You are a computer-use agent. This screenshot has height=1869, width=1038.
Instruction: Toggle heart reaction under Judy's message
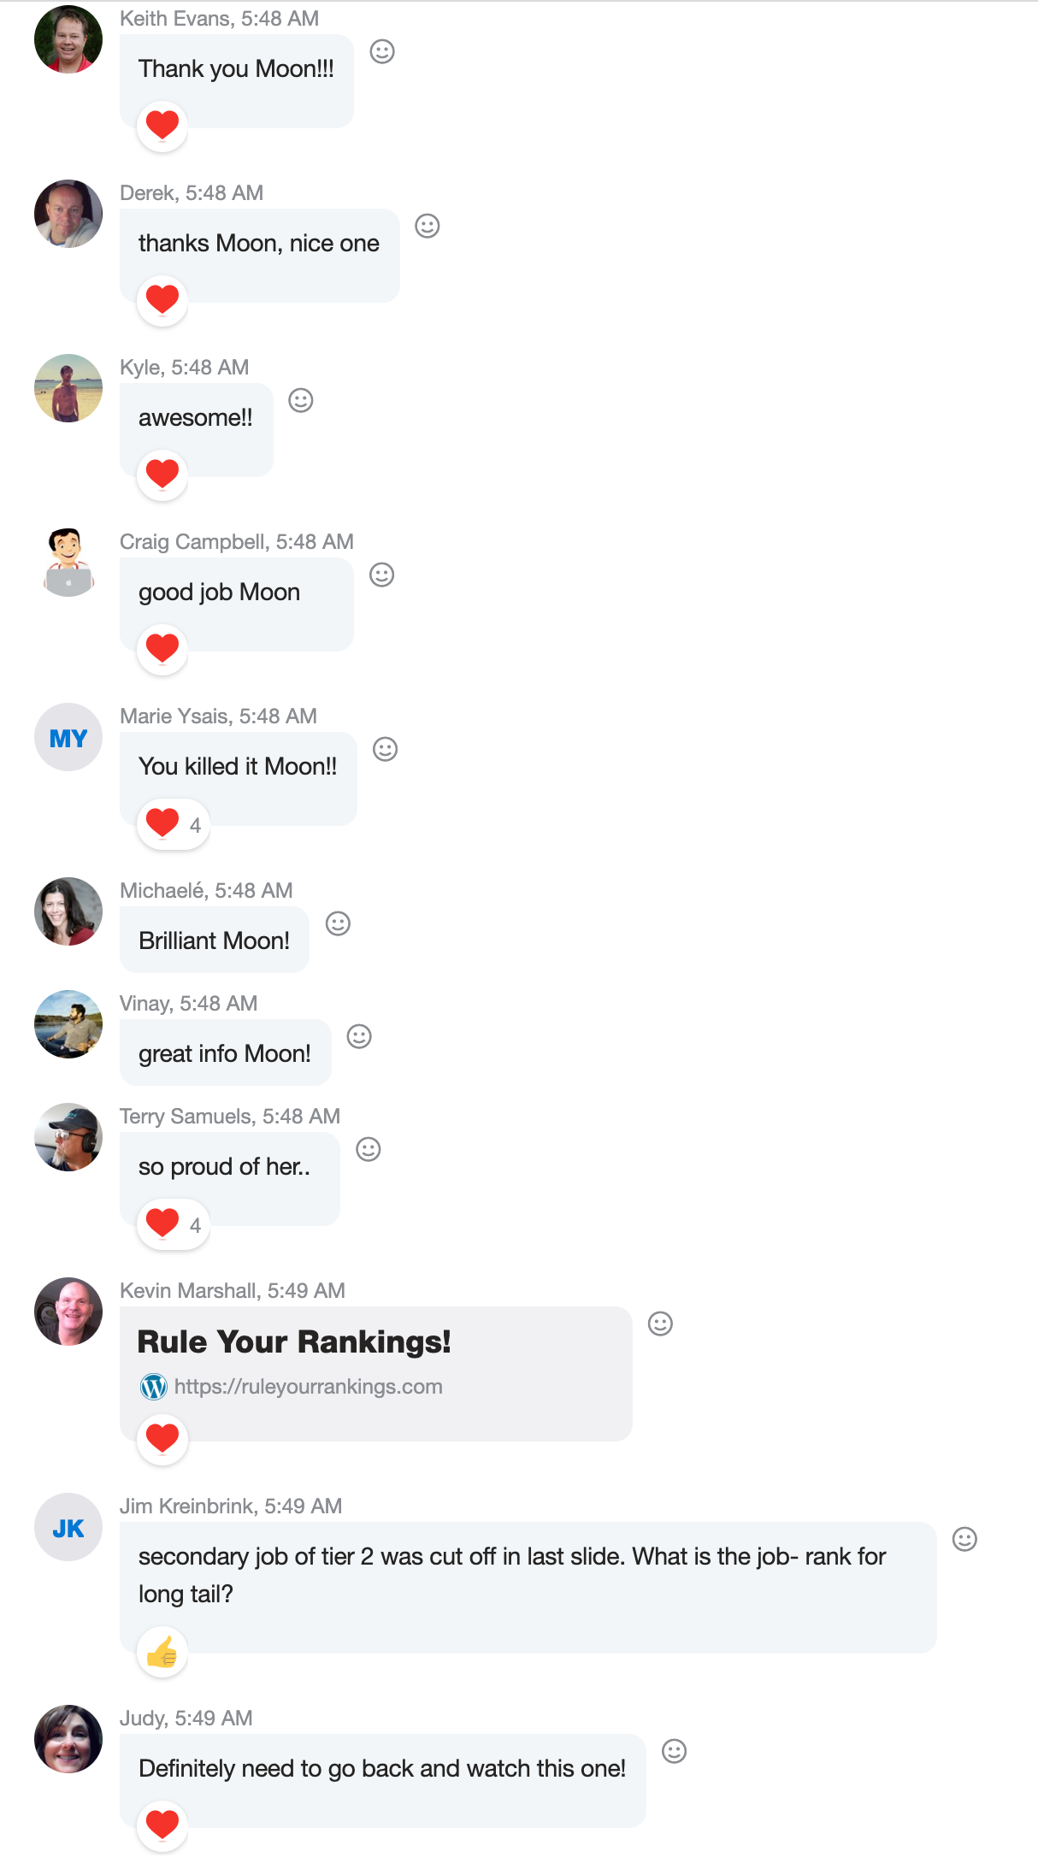tap(162, 1826)
